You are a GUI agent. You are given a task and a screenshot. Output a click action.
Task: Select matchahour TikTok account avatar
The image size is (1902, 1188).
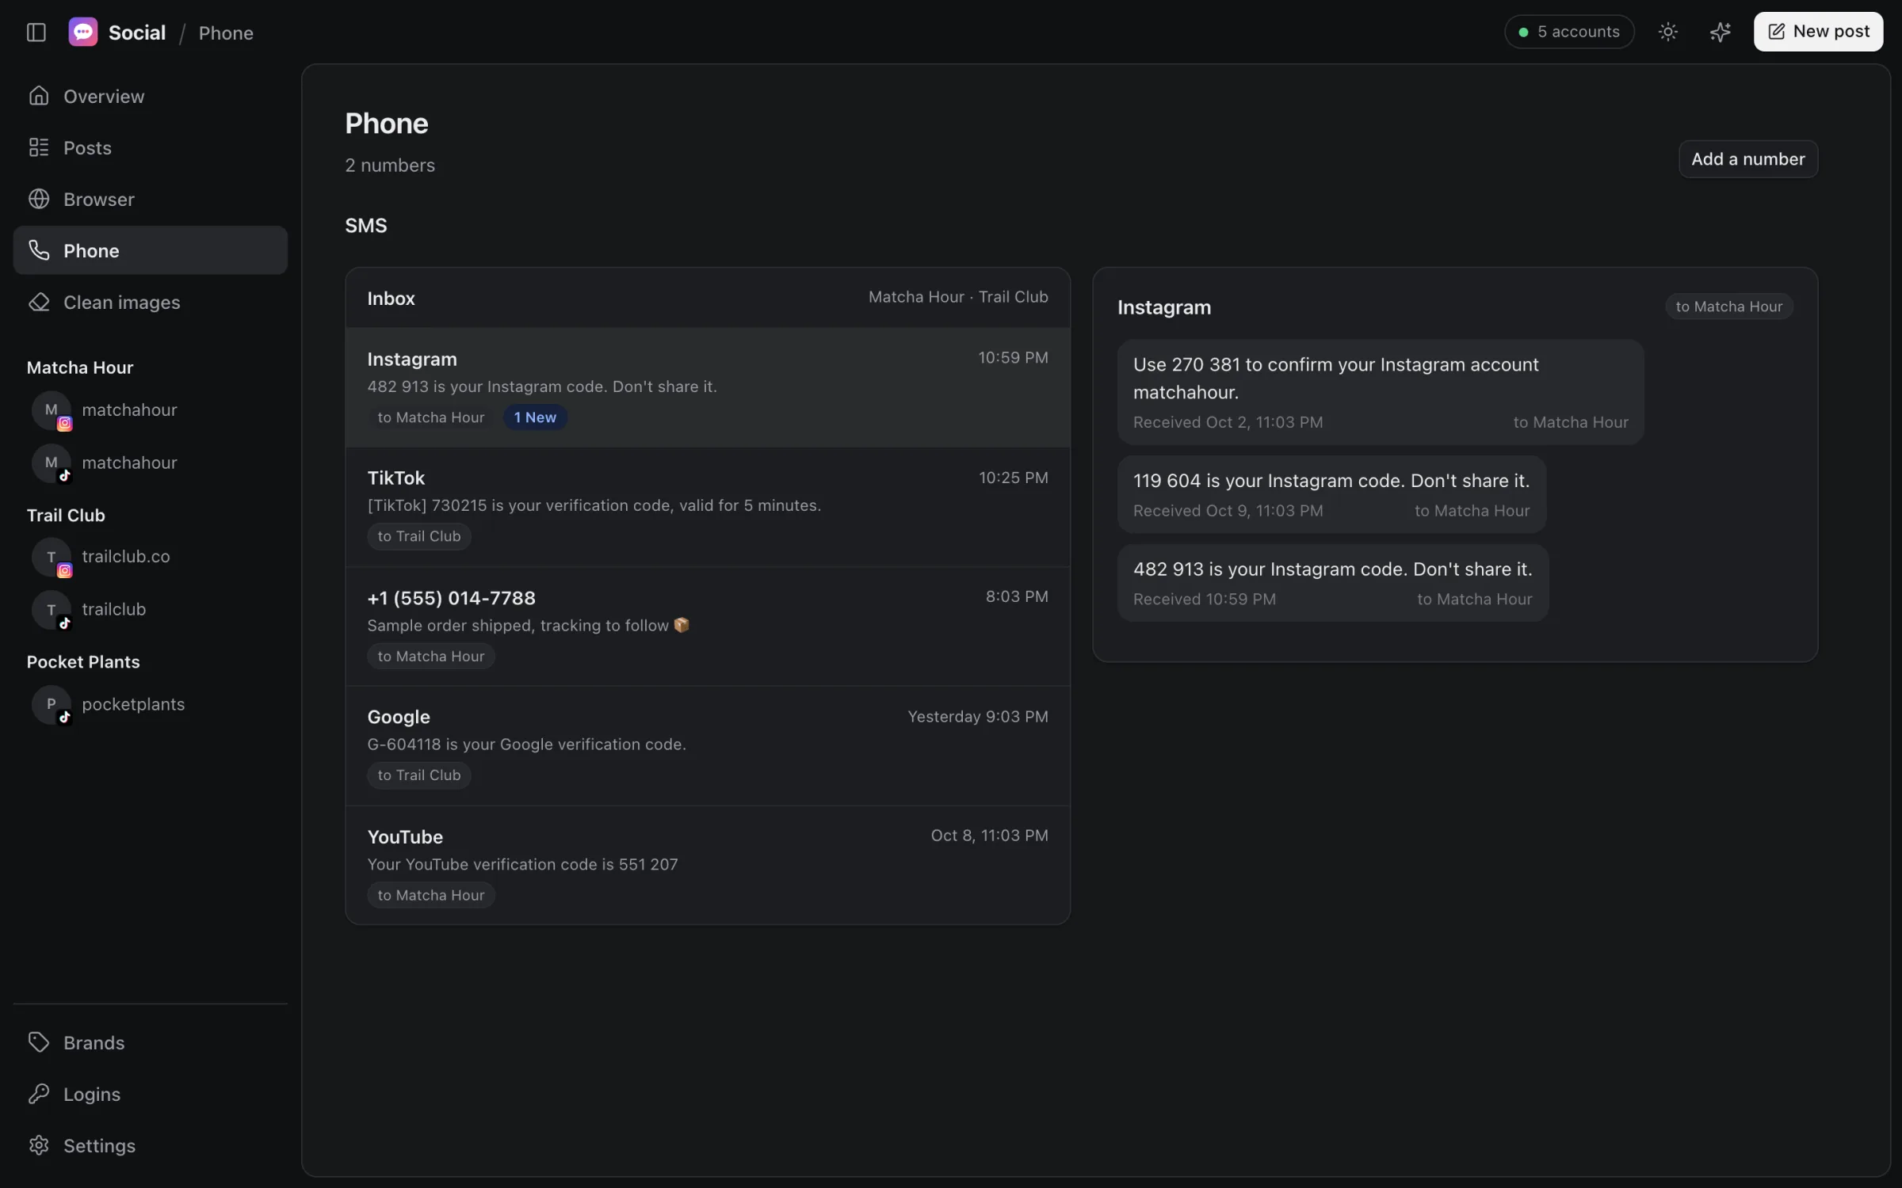click(52, 463)
